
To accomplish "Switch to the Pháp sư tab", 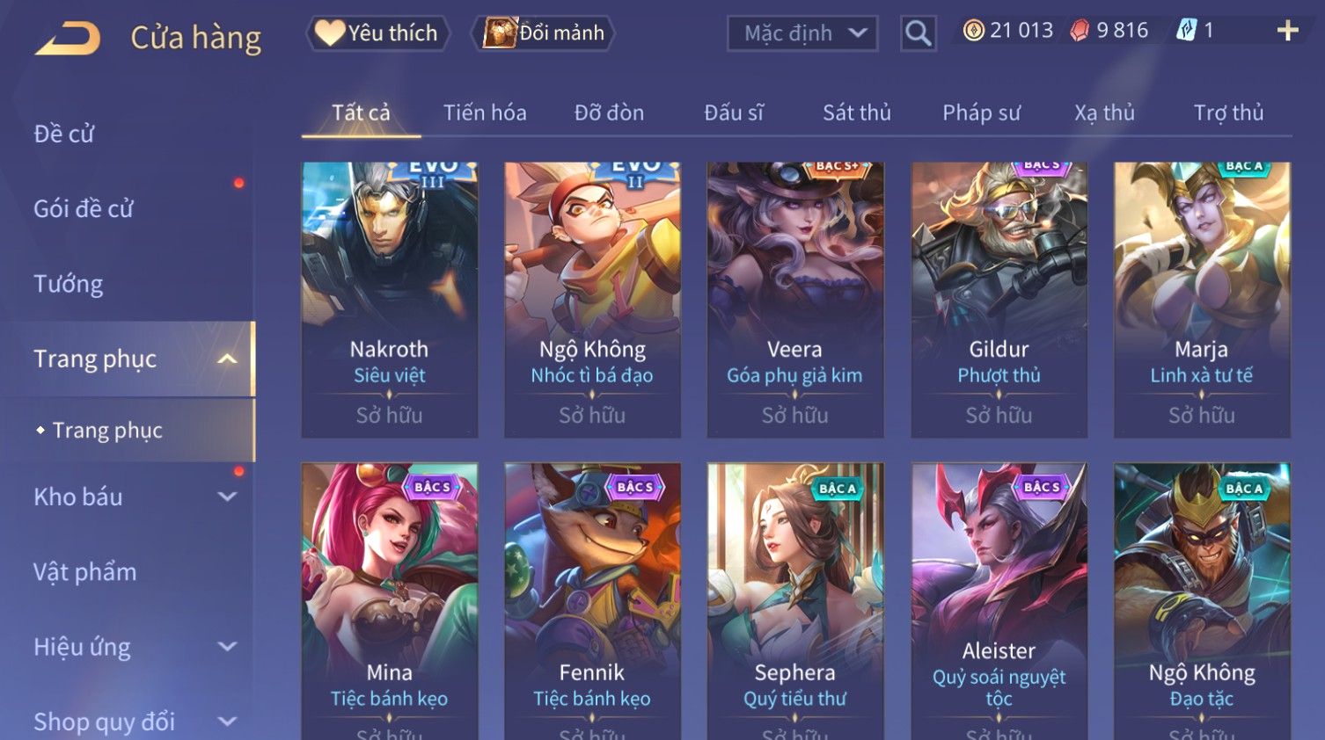I will pos(981,112).
